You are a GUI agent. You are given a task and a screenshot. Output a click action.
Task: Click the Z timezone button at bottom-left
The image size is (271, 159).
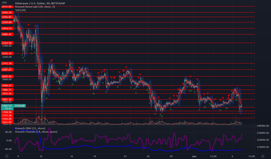click(7, 156)
